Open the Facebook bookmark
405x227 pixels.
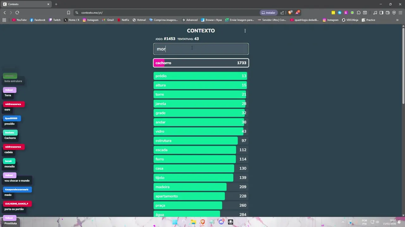click(x=38, y=20)
